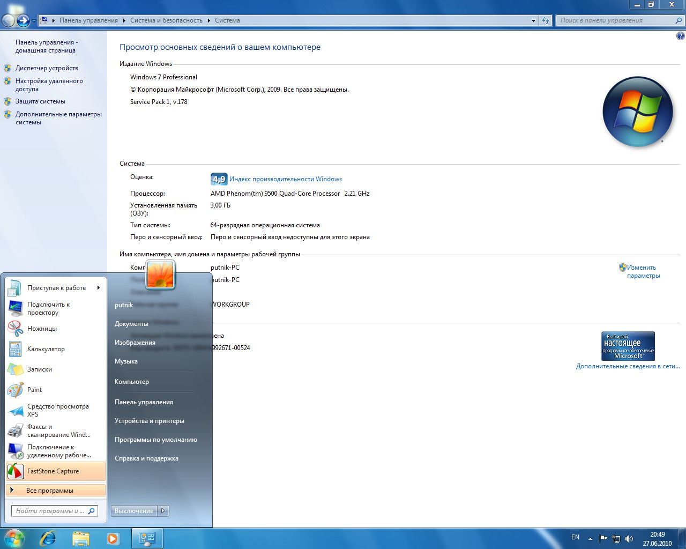Click the user account picture thumbnail
This screenshot has width=686, height=549.
(160, 275)
